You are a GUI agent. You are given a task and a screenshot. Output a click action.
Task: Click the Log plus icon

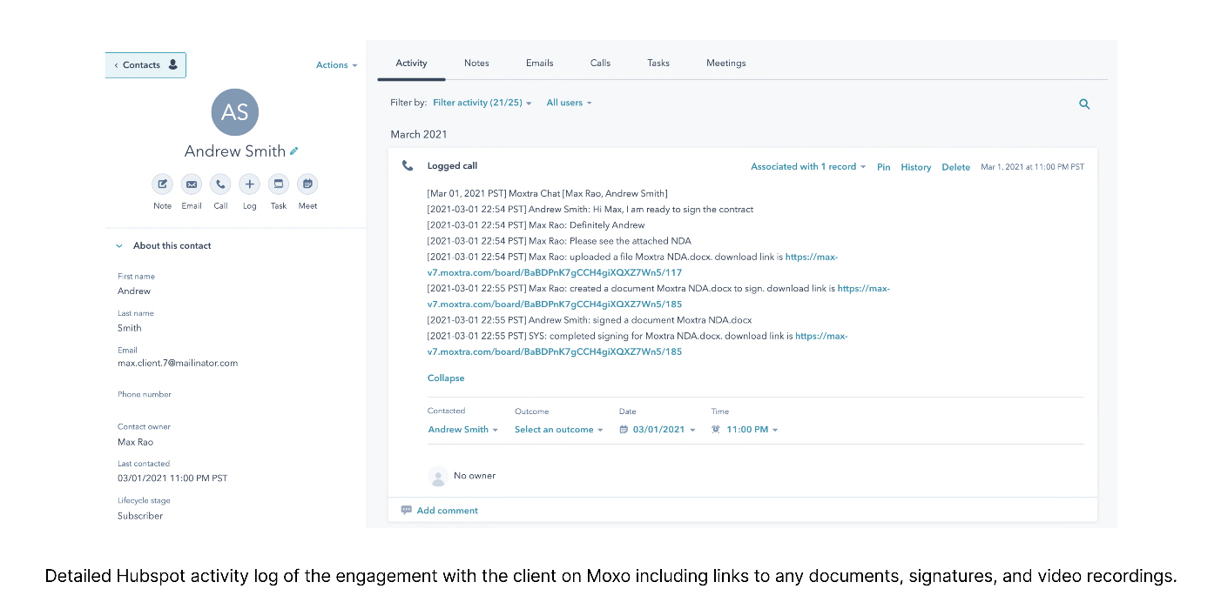(250, 184)
